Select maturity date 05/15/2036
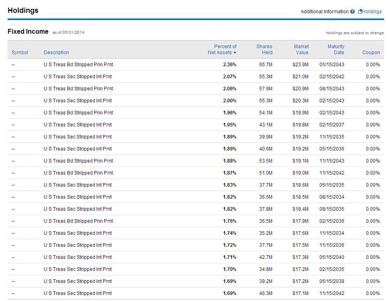The height and width of the screenshot is (301, 388). click(331, 149)
